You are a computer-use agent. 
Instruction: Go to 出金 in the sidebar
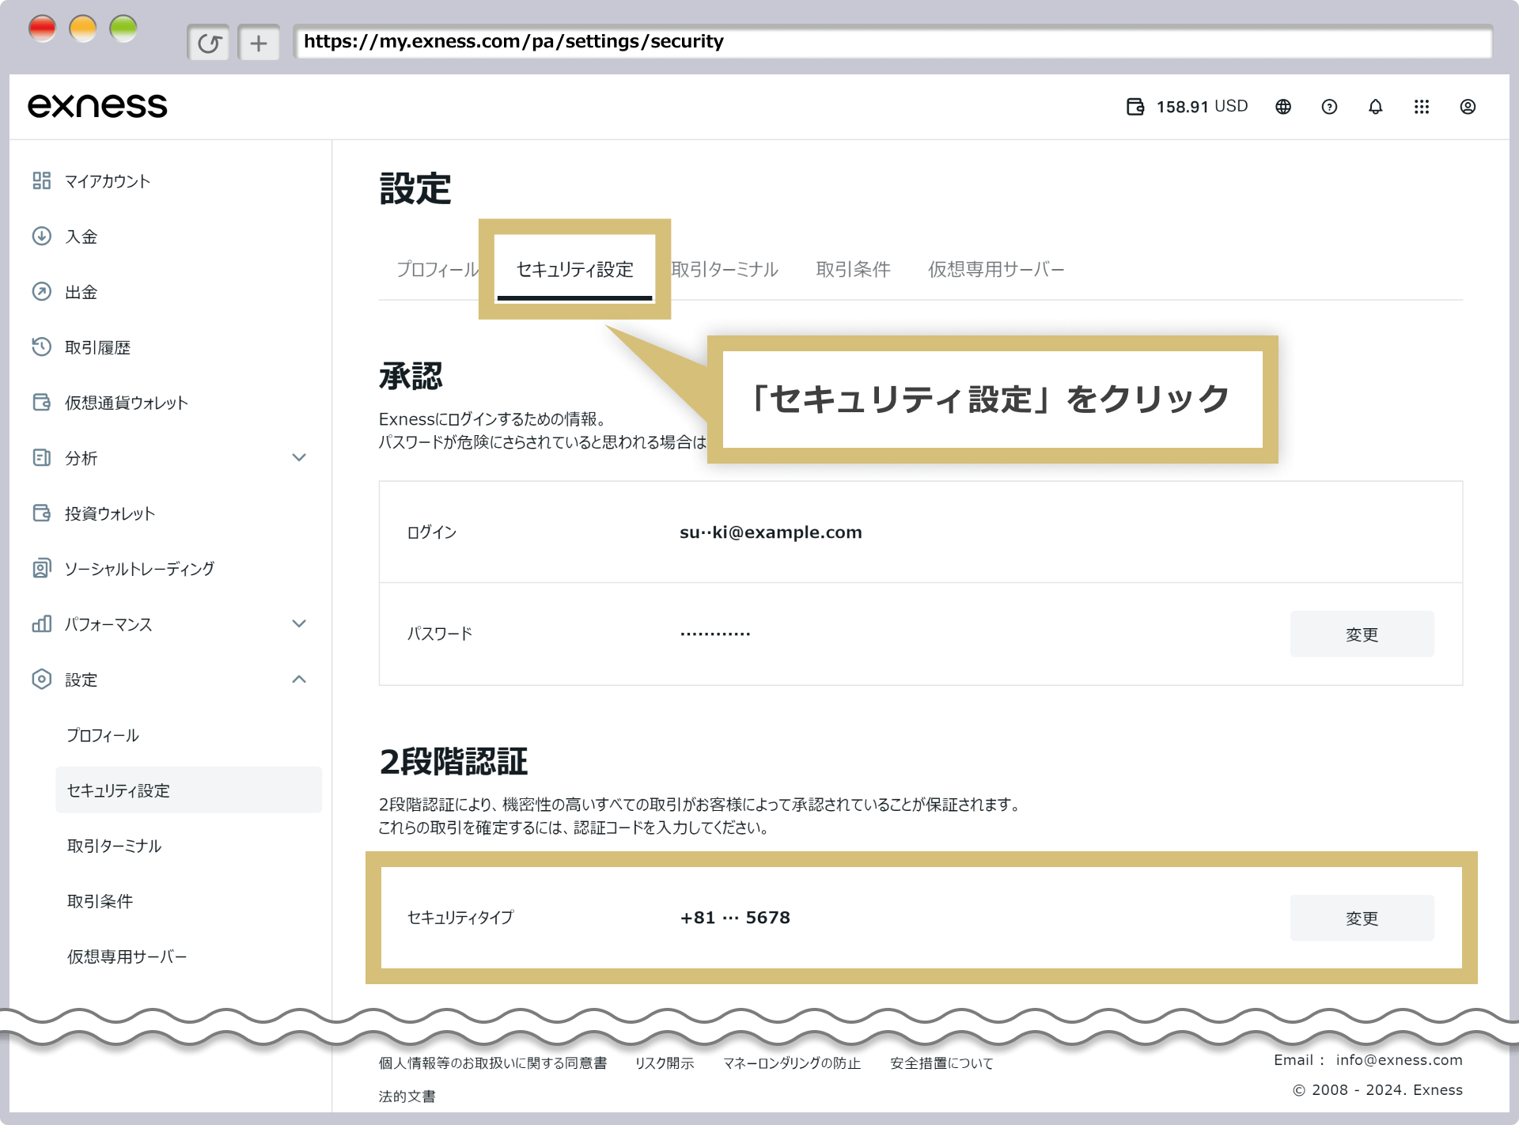click(x=81, y=292)
